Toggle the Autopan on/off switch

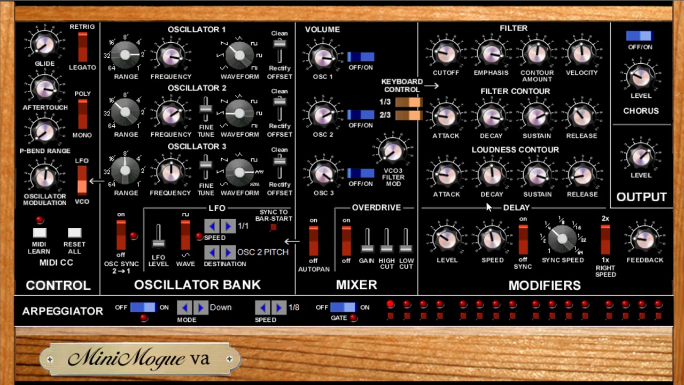pos(314,241)
